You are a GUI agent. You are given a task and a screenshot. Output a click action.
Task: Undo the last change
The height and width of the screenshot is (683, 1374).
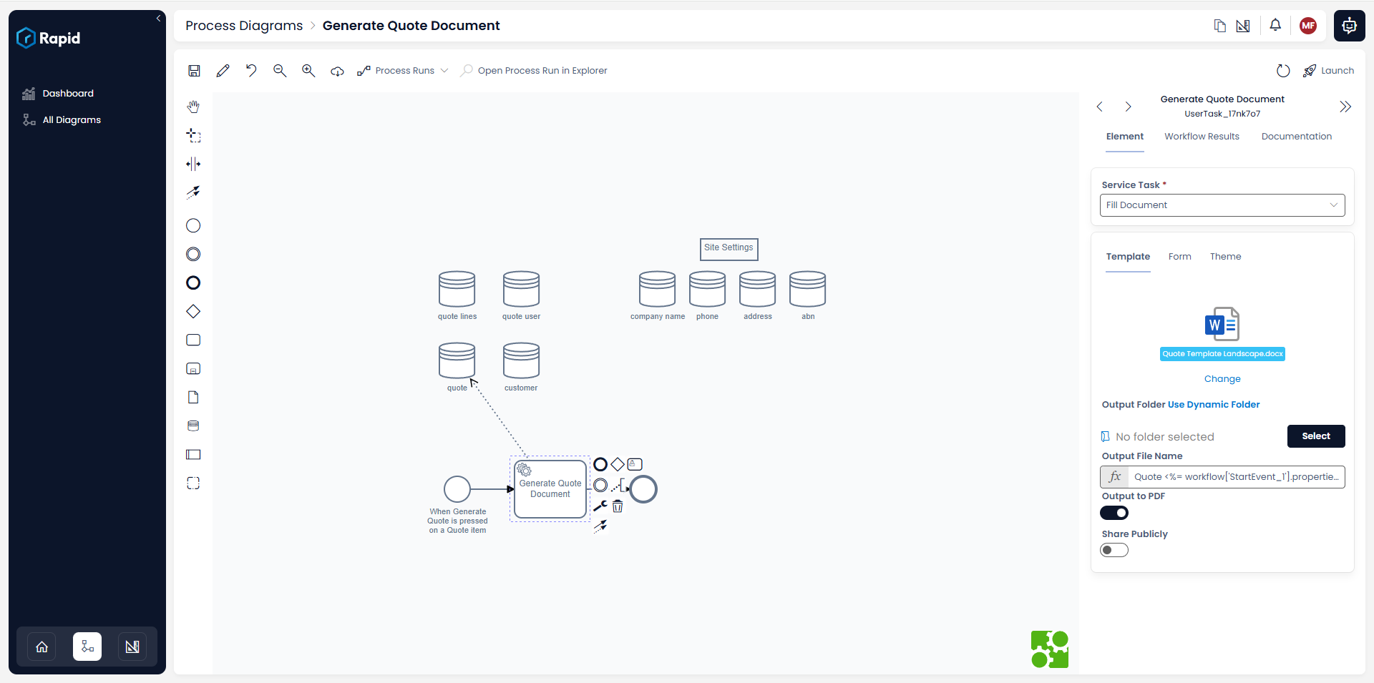pyautogui.click(x=251, y=71)
